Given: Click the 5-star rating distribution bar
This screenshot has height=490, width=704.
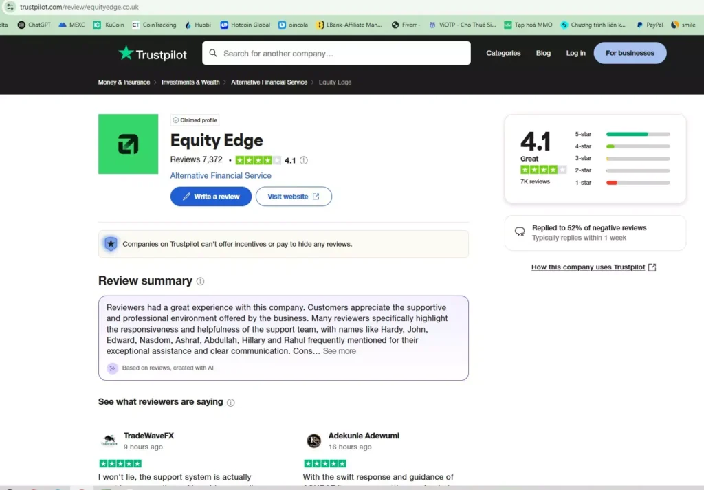Looking at the screenshot, I should [x=637, y=134].
